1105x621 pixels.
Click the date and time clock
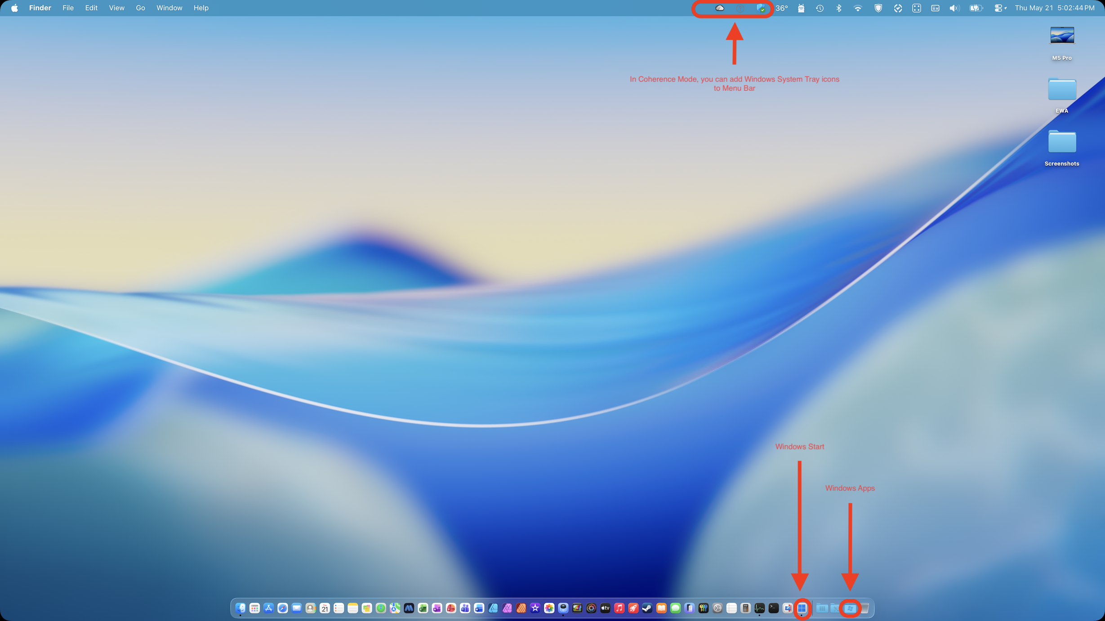pos(1055,8)
